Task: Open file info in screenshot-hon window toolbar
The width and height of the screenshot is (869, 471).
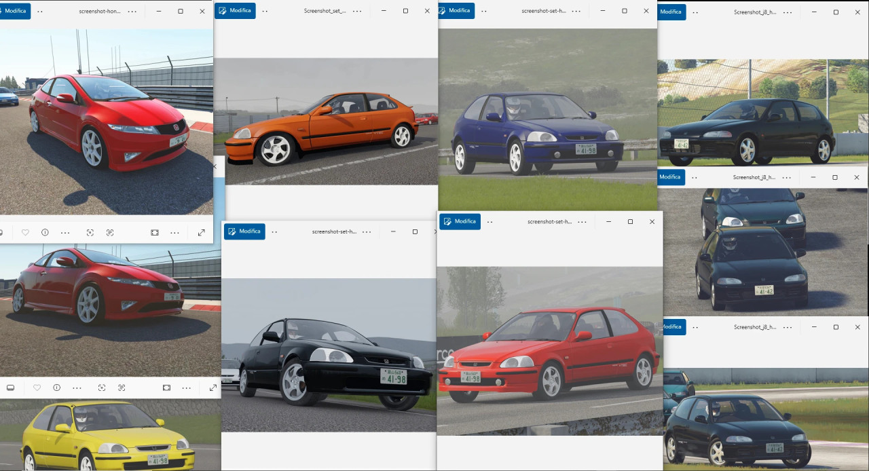Action: pyautogui.click(x=45, y=232)
